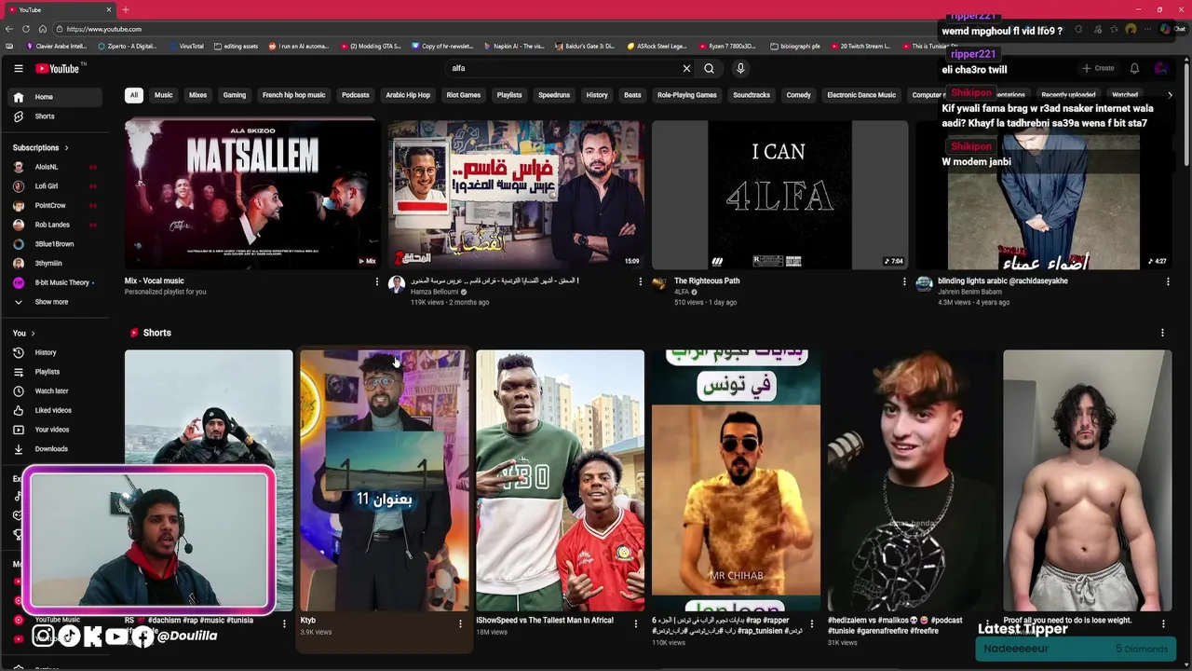Open the 4LFA channel avatar

click(660, 284)
